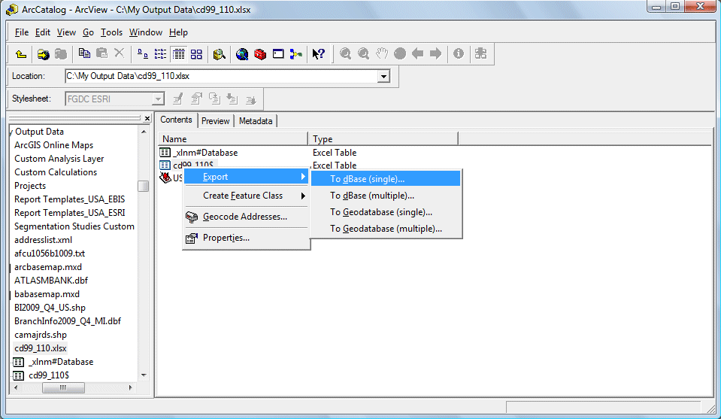Image resolution: width=721 pixels, height=419 pixels.
Task: Switch to List view icon
Action: pyautogui.click(x=160, y=54)
